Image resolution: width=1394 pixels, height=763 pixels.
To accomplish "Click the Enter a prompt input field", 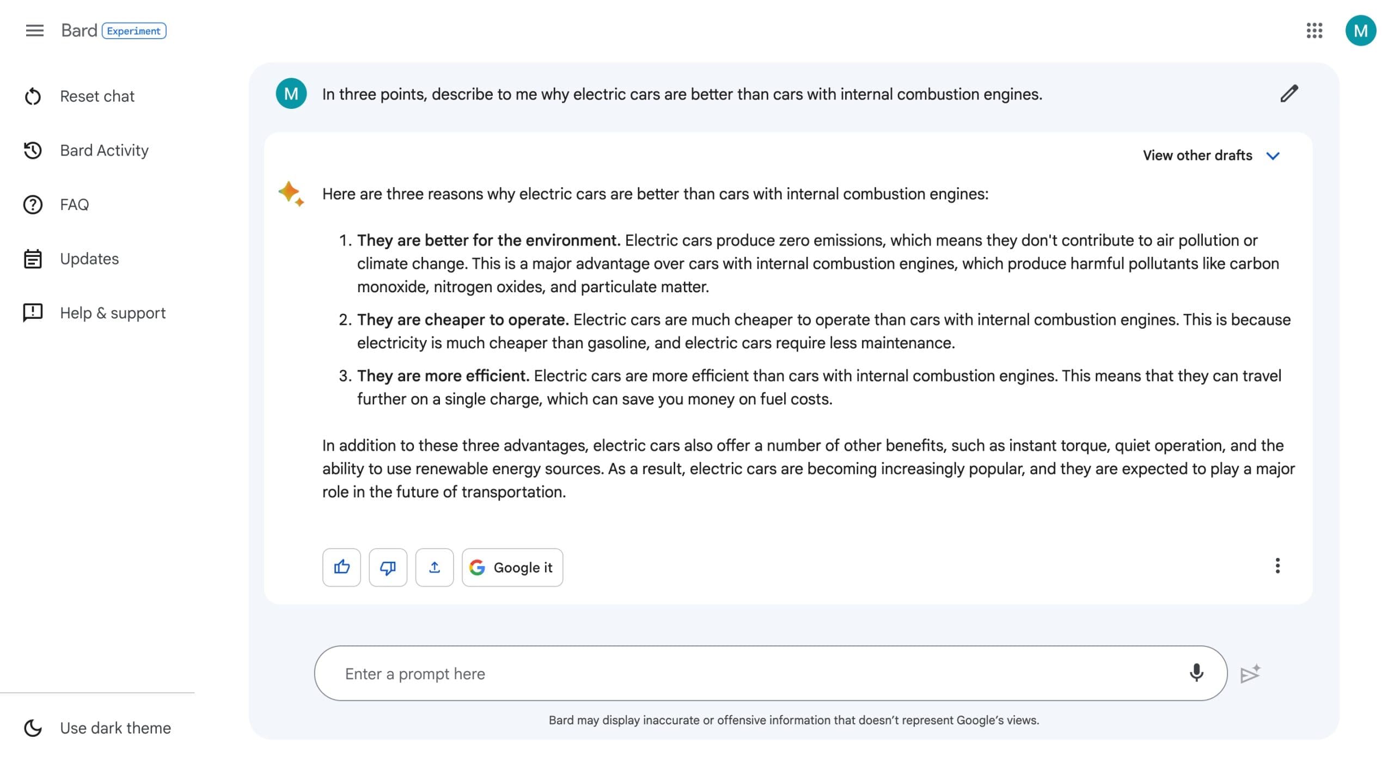I will tap(771, 673).
